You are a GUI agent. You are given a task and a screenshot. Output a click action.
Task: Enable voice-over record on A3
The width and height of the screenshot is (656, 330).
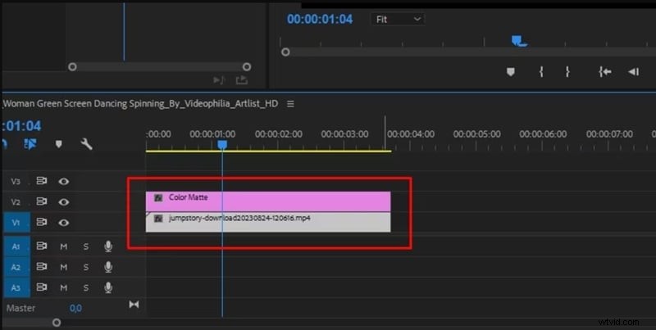(108, 287)
